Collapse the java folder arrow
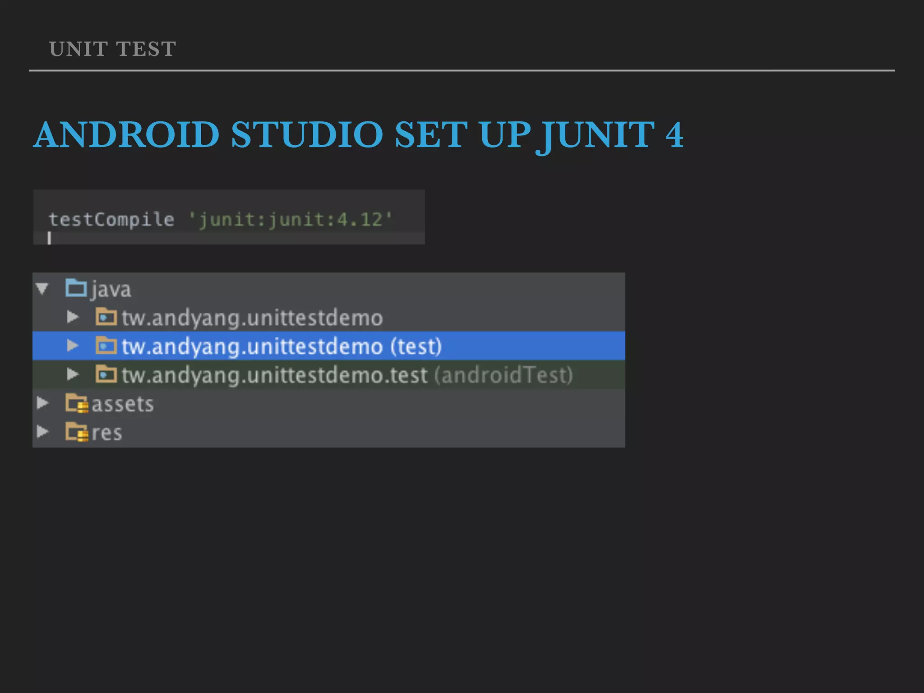This screenshot has height=693, width=924. 42,289
